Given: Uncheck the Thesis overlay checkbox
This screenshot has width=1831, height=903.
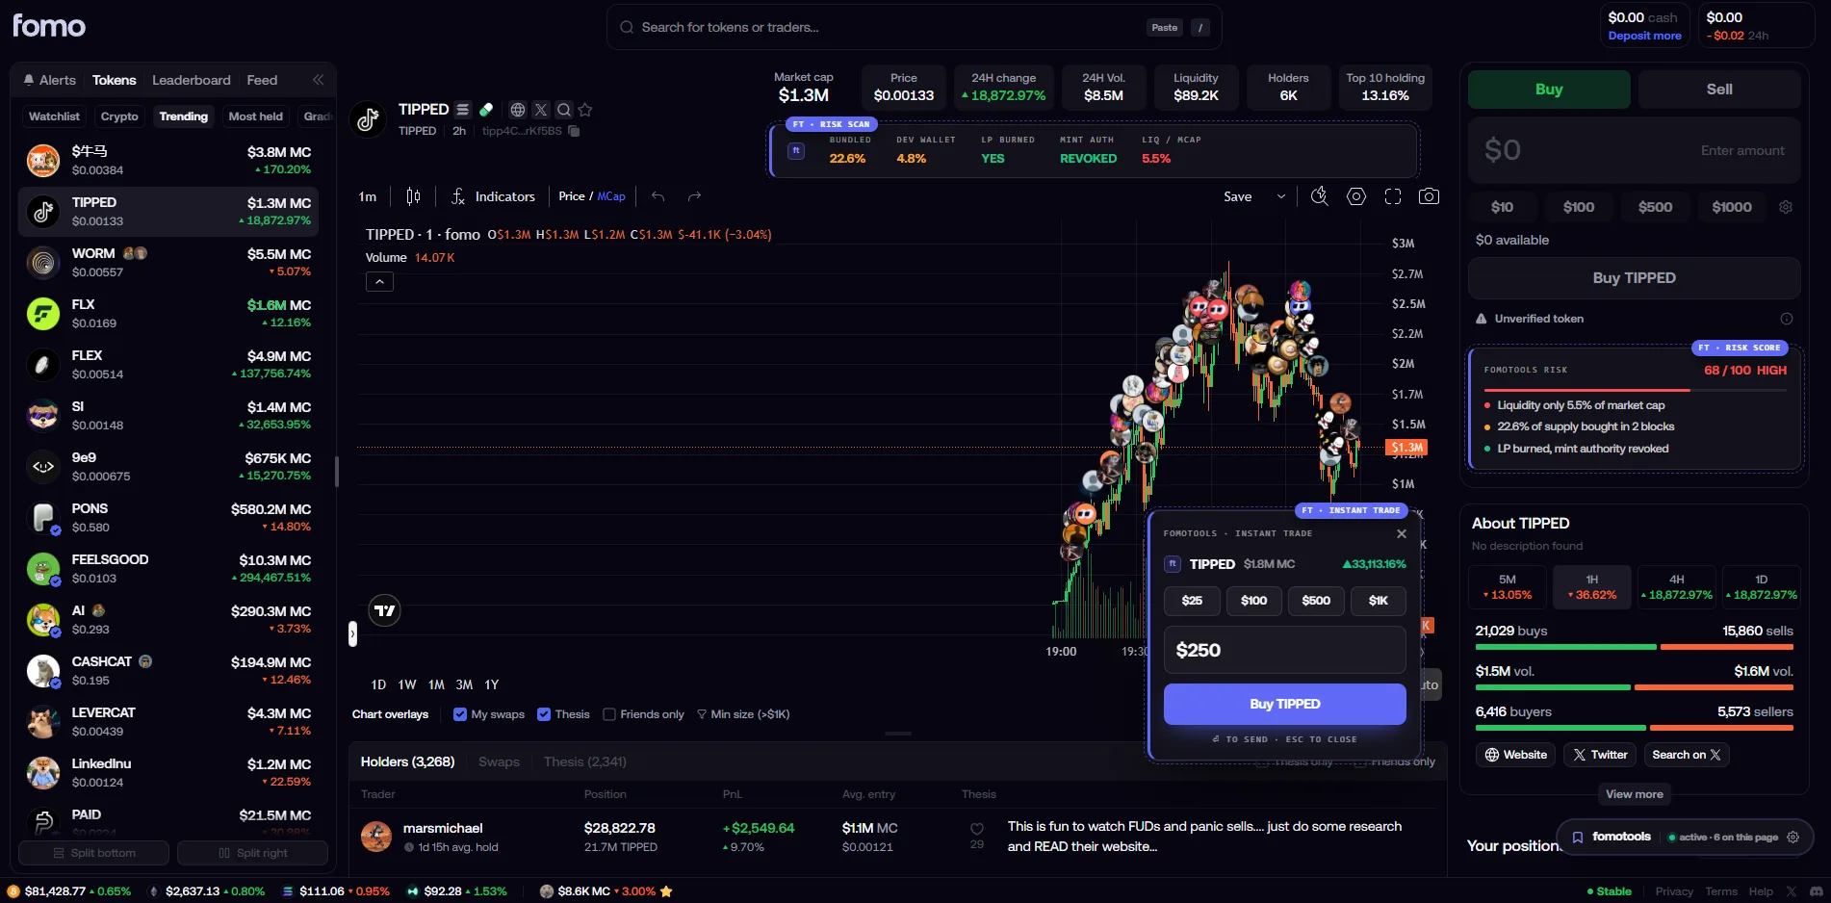Looking at the screenshot, I should pyautogui.click(x=544, y=714).
